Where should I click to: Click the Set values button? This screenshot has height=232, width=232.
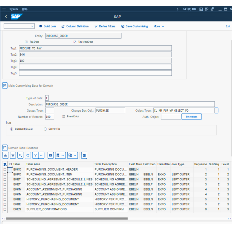pos(191,117)
